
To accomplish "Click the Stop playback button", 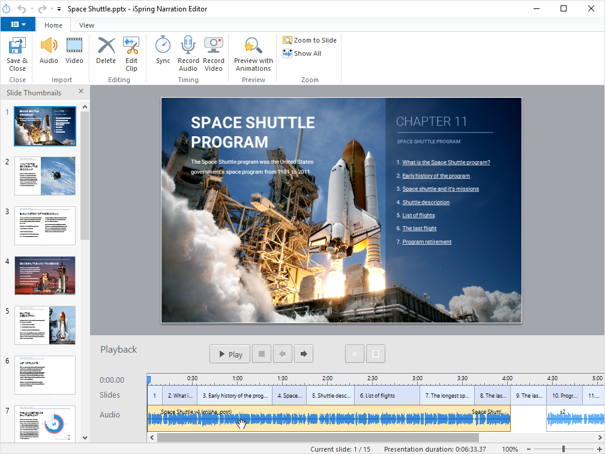I will [x=261, y=354].
